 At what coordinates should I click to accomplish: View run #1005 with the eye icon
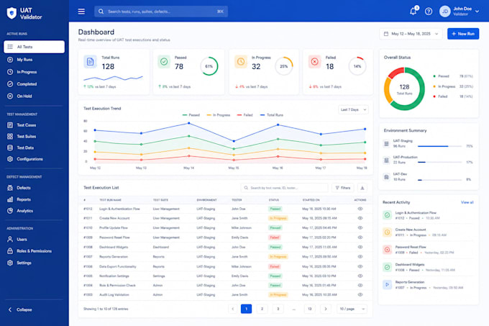click(360, 276)
